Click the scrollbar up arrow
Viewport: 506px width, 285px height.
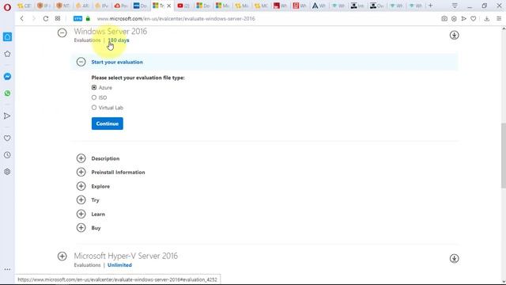tap(504, 29)
